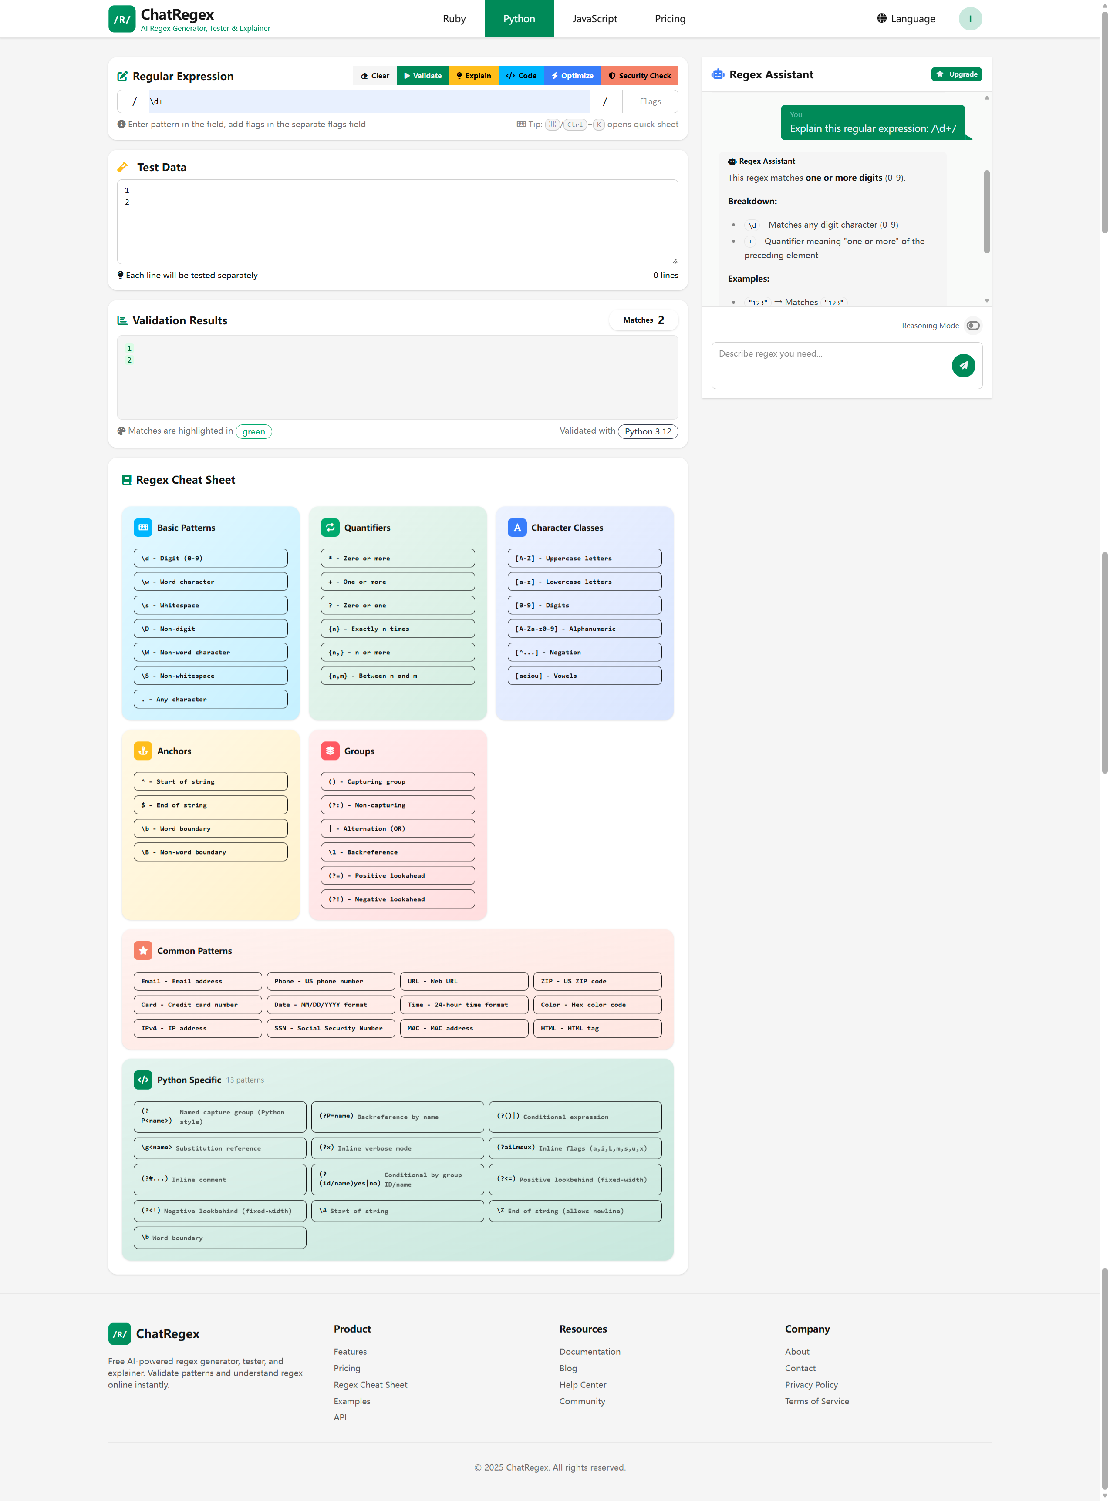Image resolution: width=1110 pixels, height=1501 pixels.
Task: Open the Documentation link in footer
Action: coord(589,1351)
